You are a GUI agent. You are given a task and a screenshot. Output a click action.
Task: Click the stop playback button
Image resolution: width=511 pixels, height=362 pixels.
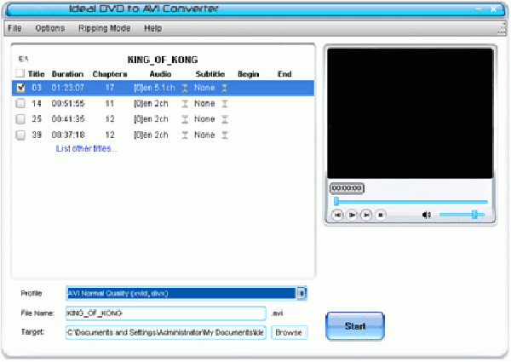381,215
